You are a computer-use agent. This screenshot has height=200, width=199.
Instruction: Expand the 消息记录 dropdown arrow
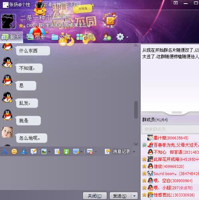coord(134,152)
